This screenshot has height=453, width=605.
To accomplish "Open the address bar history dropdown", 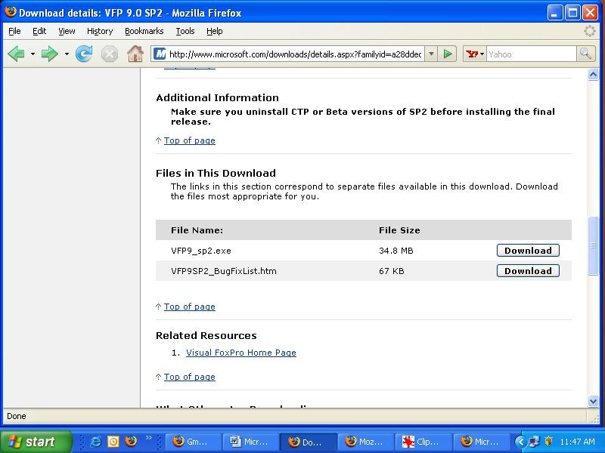I will [x=430, y=54].
